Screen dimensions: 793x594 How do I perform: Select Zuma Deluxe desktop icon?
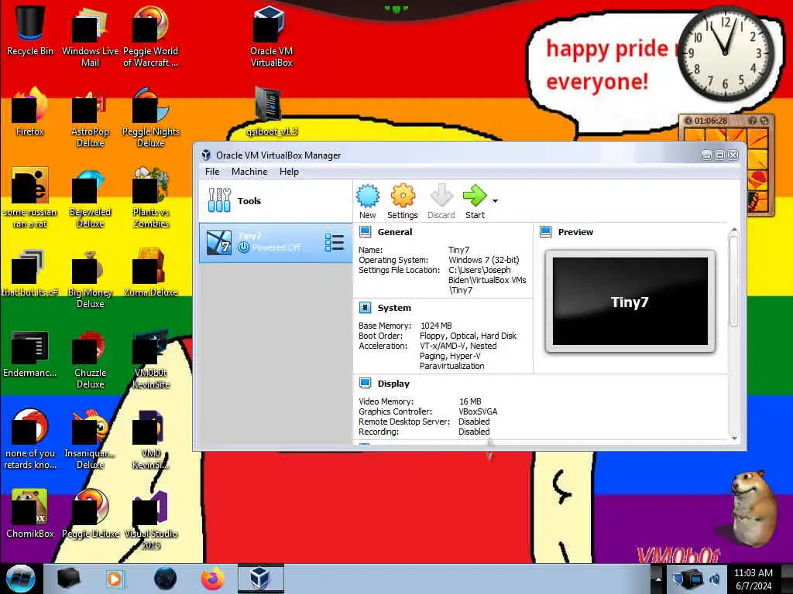pos(151,272)
